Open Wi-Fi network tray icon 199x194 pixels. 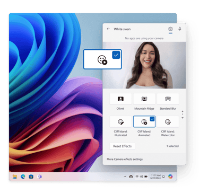click(x=137, y=177)
